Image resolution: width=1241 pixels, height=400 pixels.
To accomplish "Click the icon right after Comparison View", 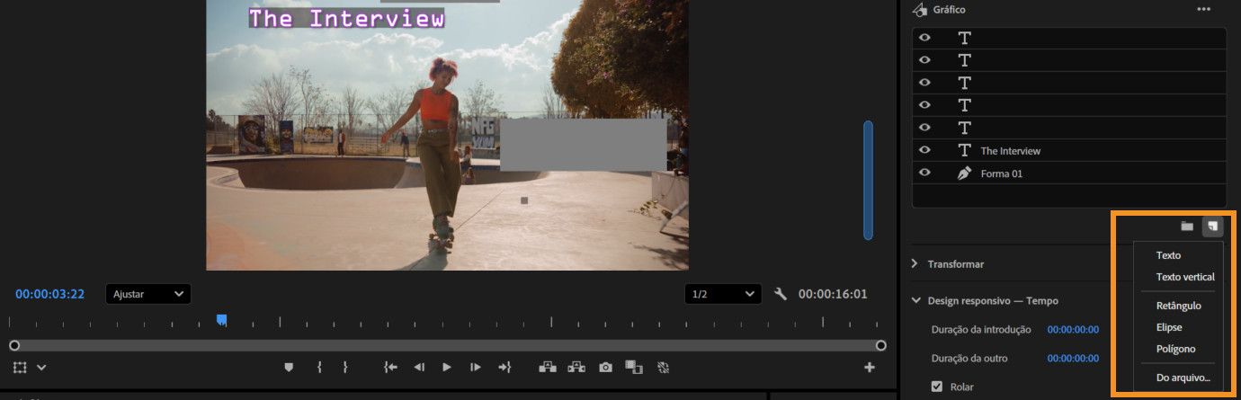I will 664,367.
